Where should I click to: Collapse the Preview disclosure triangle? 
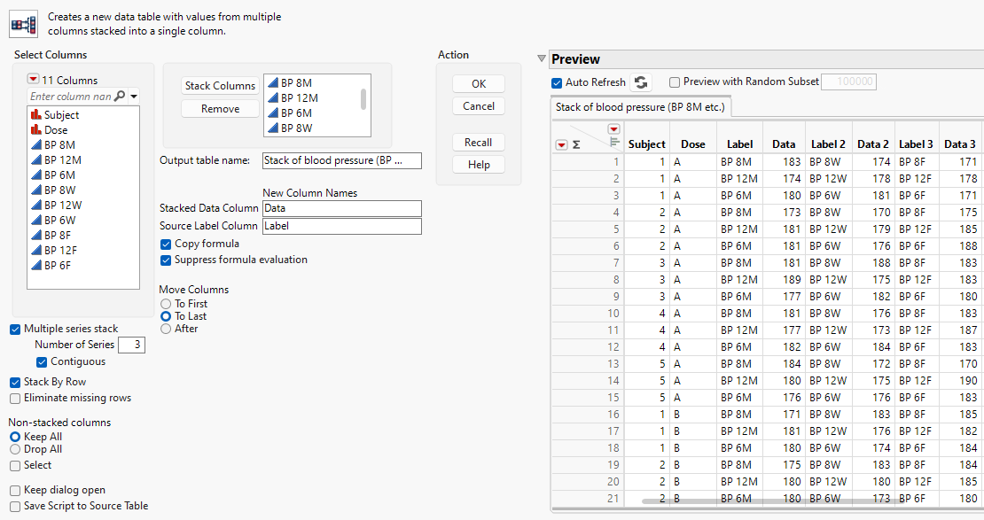(542, 59)
